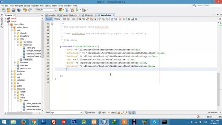Click the Shift Line Left editor icon
This screenshot has height=125, width=222.
coord(112,19)
